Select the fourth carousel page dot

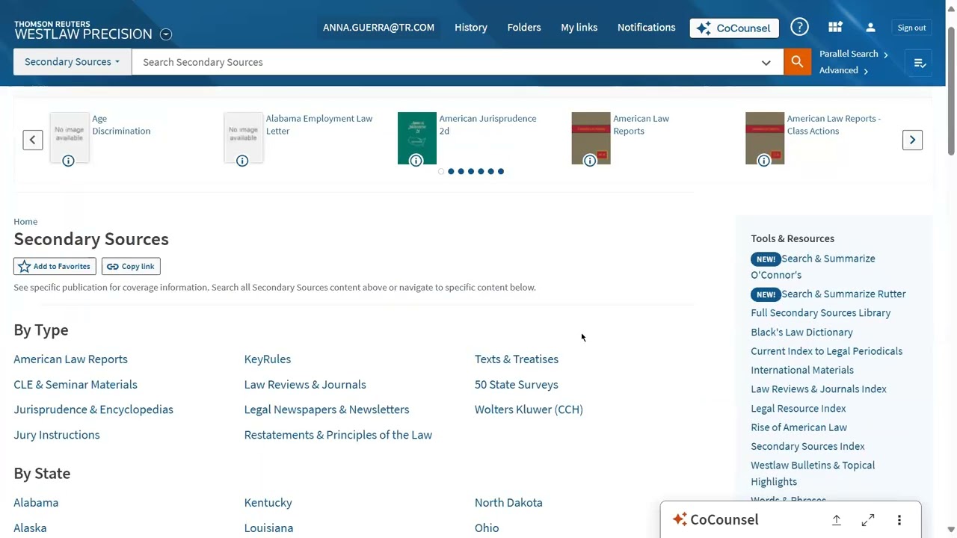[x=471, y=171]
